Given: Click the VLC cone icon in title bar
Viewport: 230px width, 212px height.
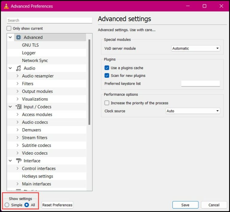Looking at the screenshot, I should (x=6, y=6).
